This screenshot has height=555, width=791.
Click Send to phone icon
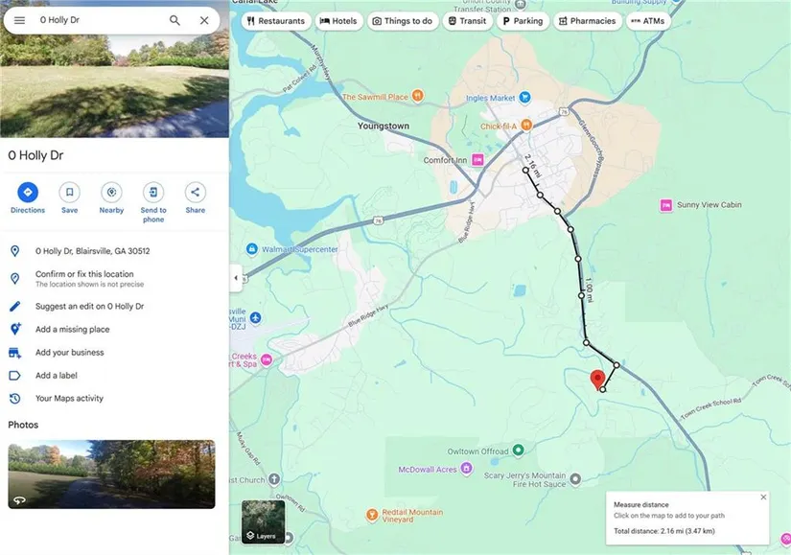click(x=153, y=193)
